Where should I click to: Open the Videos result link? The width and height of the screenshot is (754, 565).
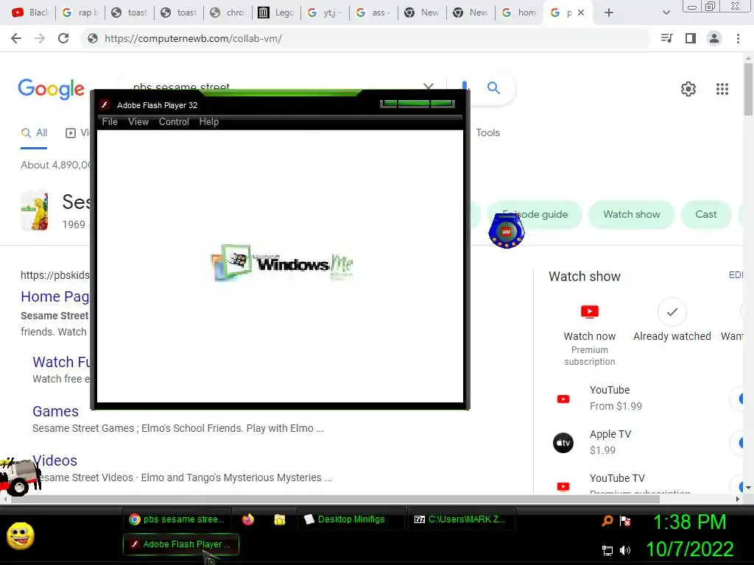pos(54,461)
